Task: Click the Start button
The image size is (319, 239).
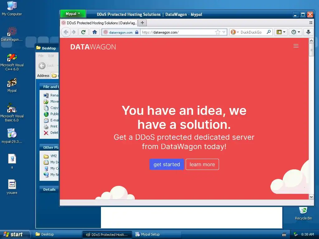Action: [15, 234]
